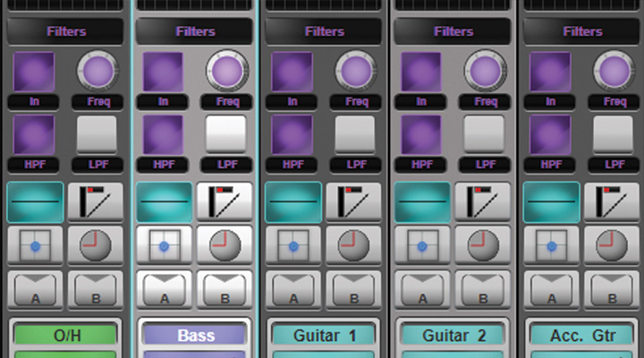Select the Guitar 2 channel name label
644x358 pixels.
coord(453,336)
